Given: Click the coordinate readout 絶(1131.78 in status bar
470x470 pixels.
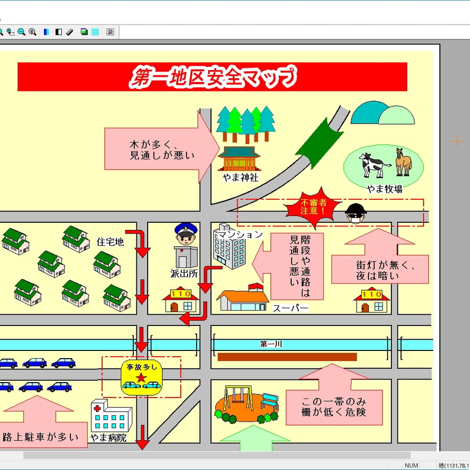Looking at the screenshot, I should pyautogui.click(x=454, y=465).
